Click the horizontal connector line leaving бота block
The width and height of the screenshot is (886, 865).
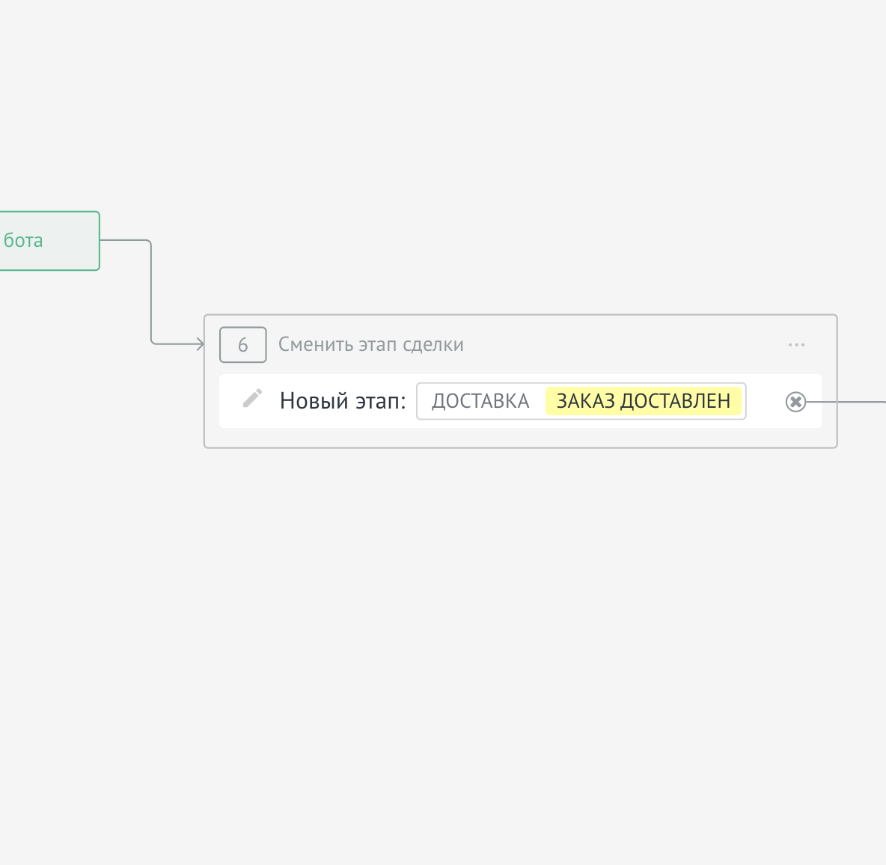point(123,240)
